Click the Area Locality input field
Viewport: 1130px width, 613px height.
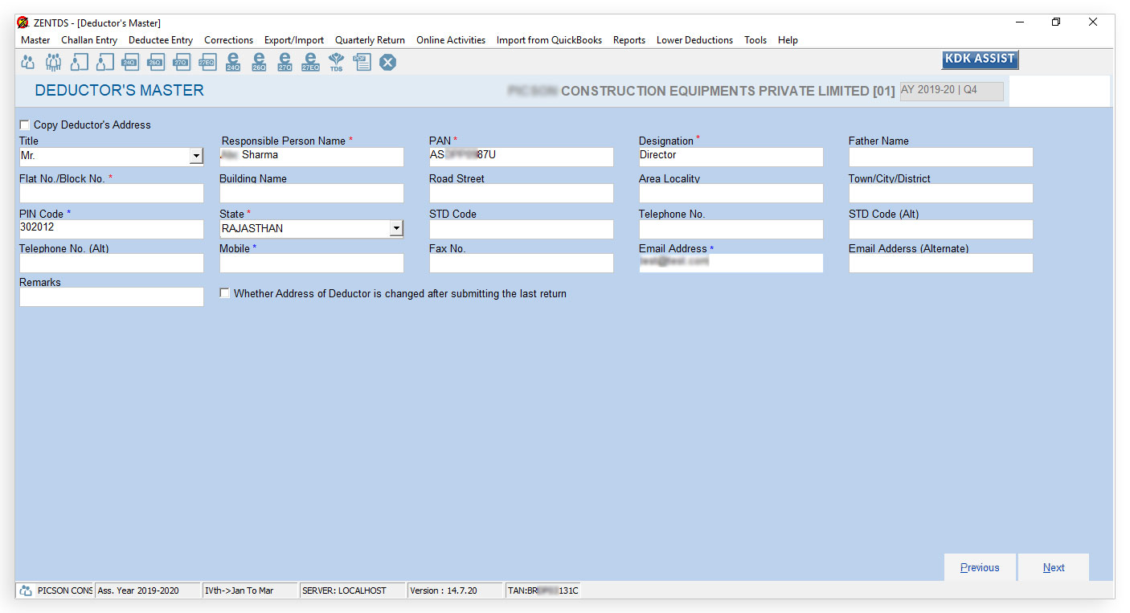click(x=731, y=193)
